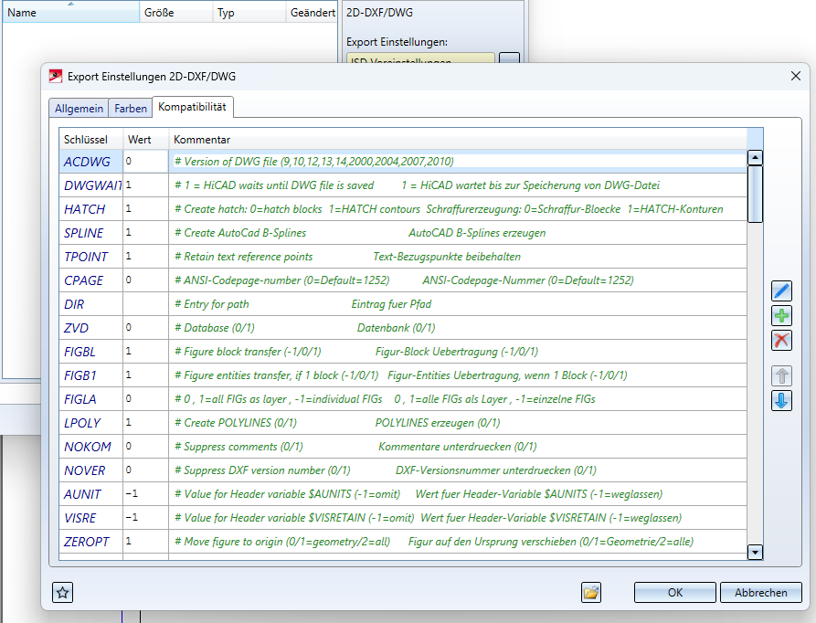Select the FIGB1 key cell
This screenshot has width=816, height=623.
click(91, 375)
